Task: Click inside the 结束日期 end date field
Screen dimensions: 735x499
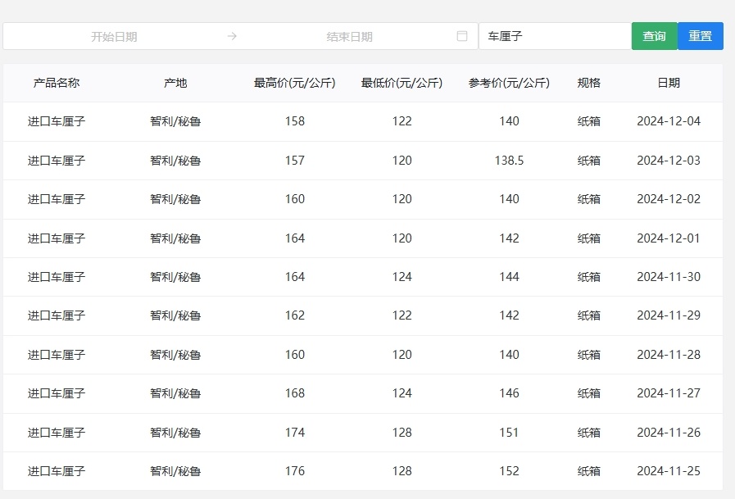Action: (348, 35)
